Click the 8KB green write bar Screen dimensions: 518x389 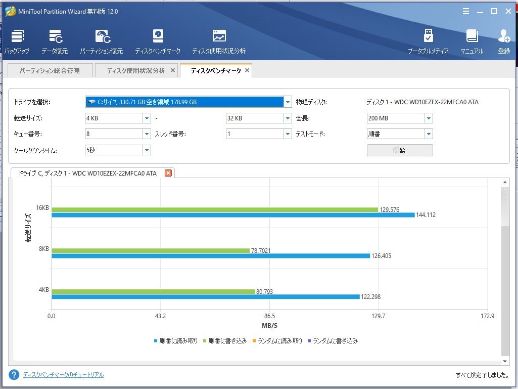pyautogui.click(x=151, y=251)
